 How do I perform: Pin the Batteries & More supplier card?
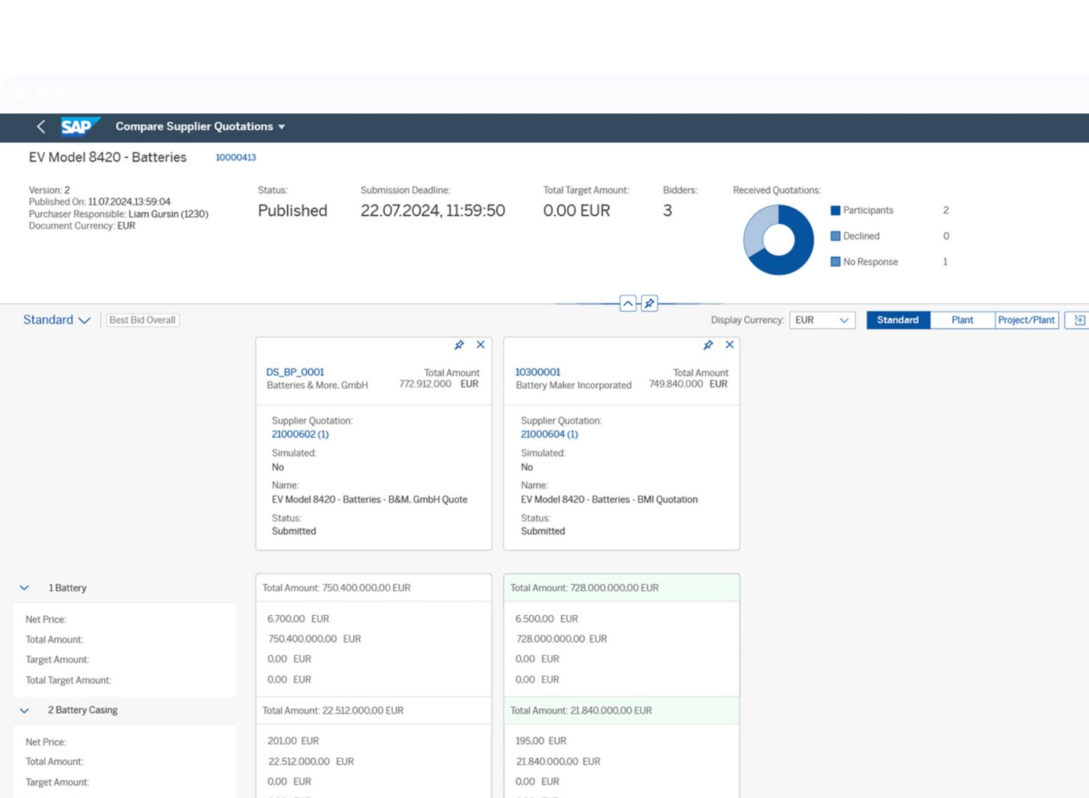(x=459, y=345)
